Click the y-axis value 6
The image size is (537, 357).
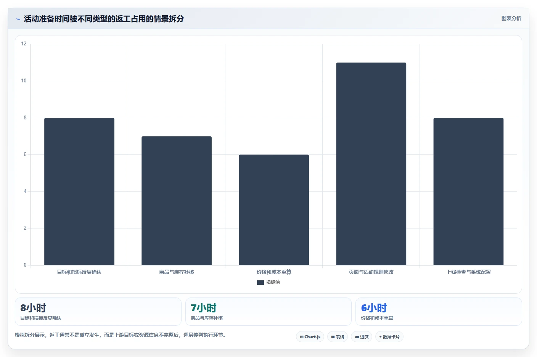tap(25, 154)
